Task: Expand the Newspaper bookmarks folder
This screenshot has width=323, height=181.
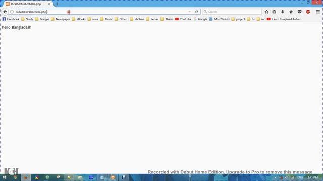Action: click(61, 19)
